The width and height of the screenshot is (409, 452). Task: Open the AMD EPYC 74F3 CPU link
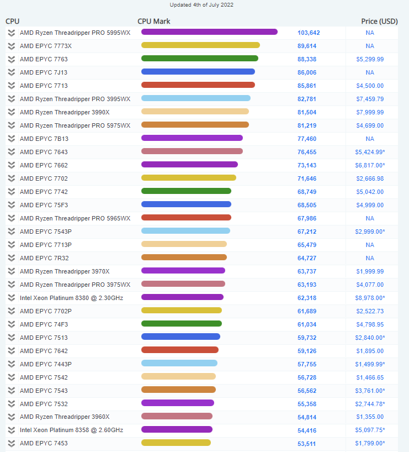(44, 324)
